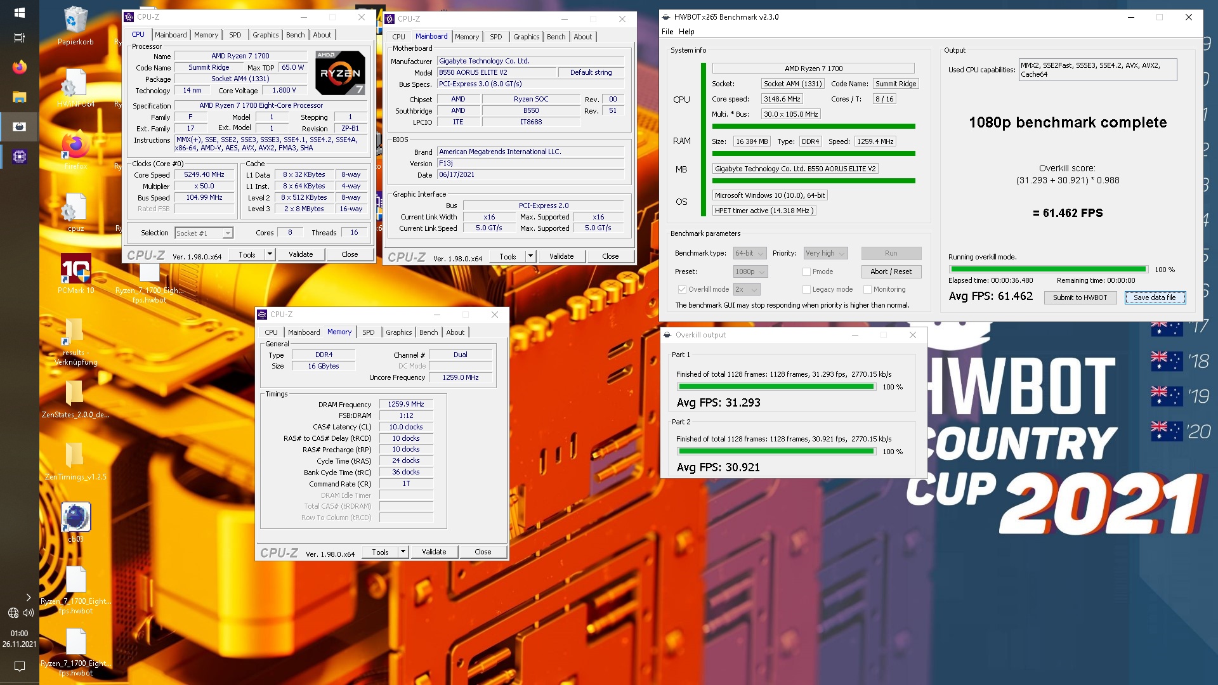Click the BIOS Version F13j field
The image size is (1218, 685).
530,163
